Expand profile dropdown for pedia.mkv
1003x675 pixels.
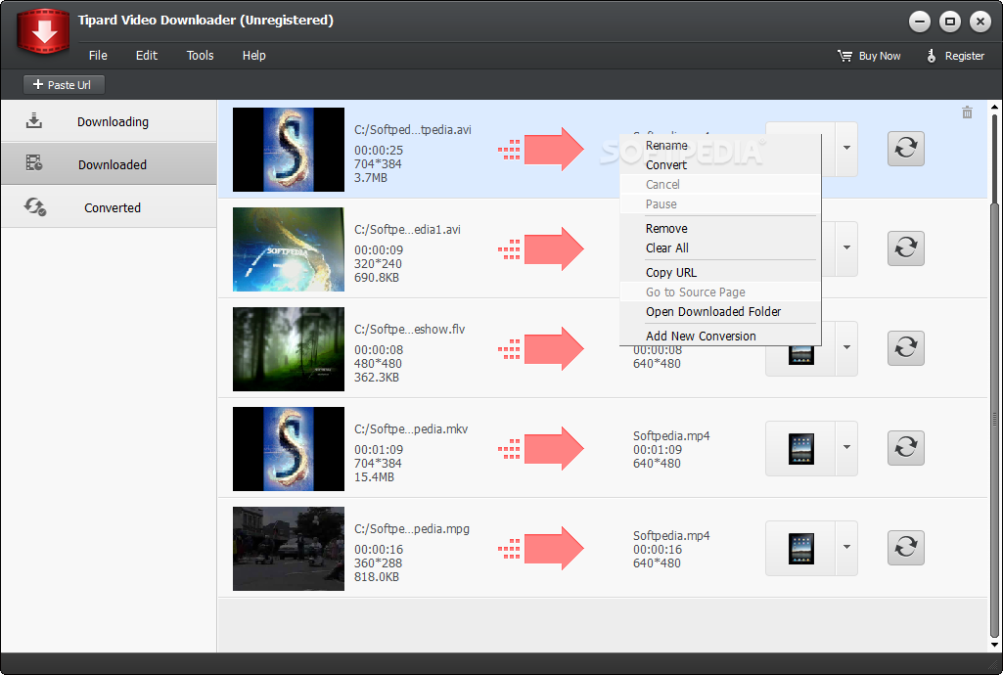846,447
